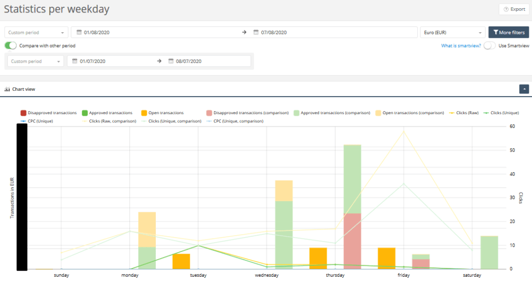Screen dimensions: 532x285
Task: Open the main Custom period dropdown
Action: [x=36, y=33]
